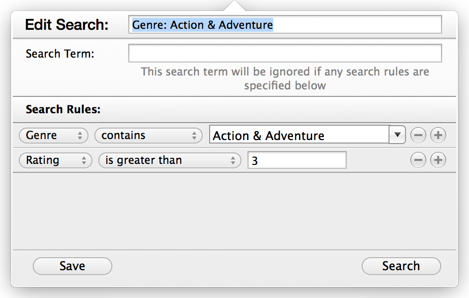Click the 'Search Rules:' section header
469x298 pixels.
pyautogui.click(x=63, y=109)
